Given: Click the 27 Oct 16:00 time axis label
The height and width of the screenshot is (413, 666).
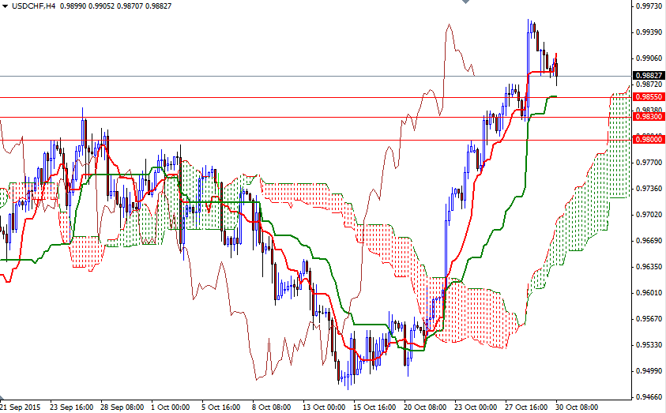Looking at the screenshot, I should coord(526,407).
